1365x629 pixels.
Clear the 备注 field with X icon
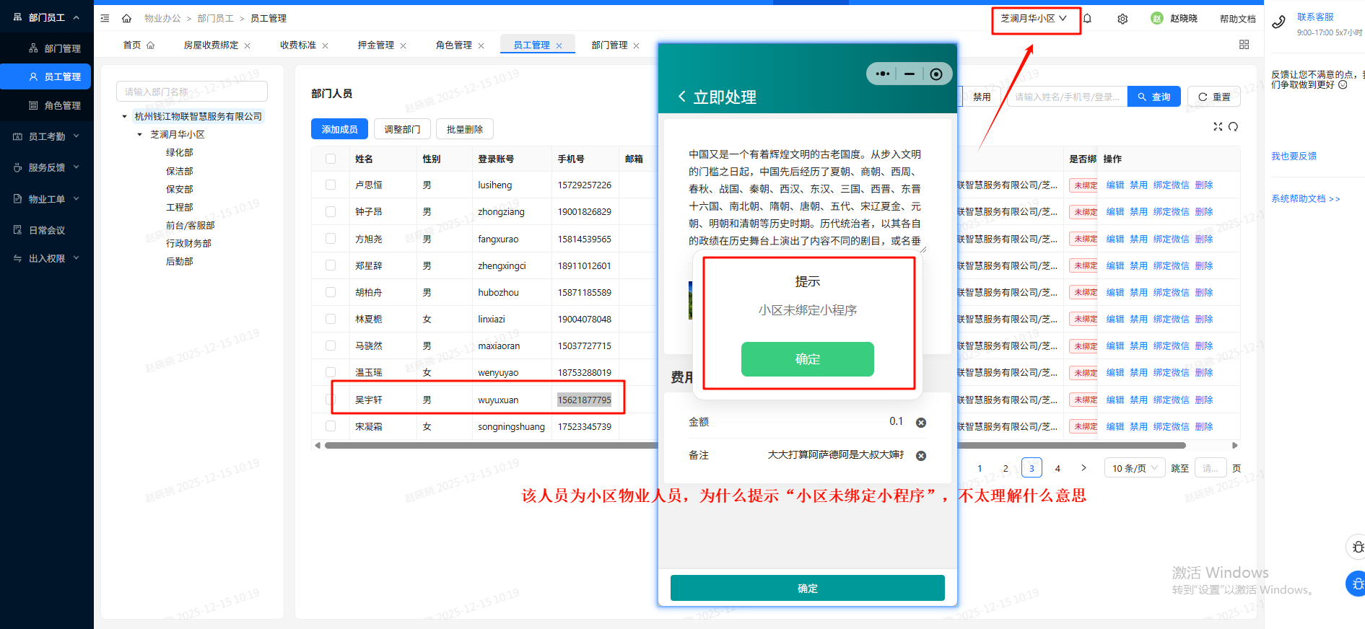(x=921, y=456)
